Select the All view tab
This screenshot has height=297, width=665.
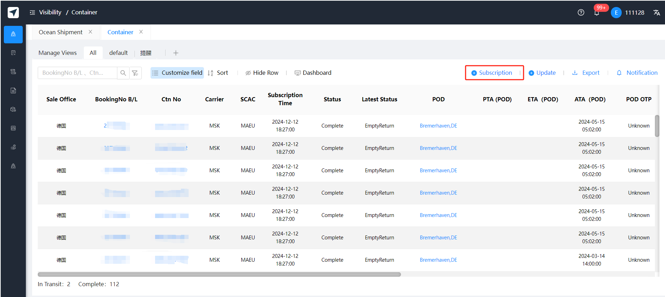pos(93,53)
